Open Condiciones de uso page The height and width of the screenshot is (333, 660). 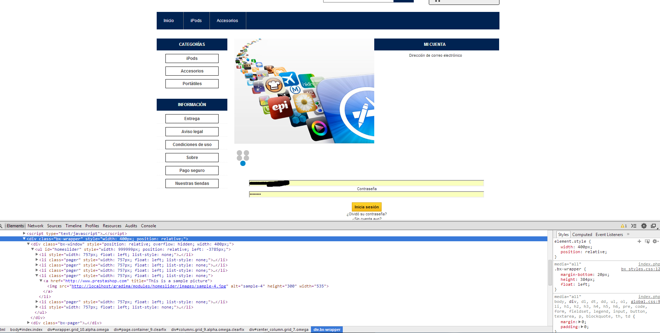(x=192, y=145)
